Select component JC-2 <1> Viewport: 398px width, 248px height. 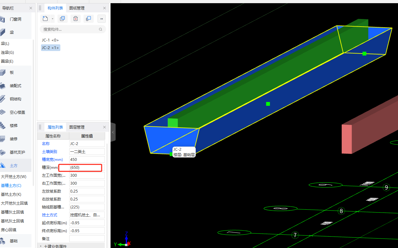[x=50, y=48]
